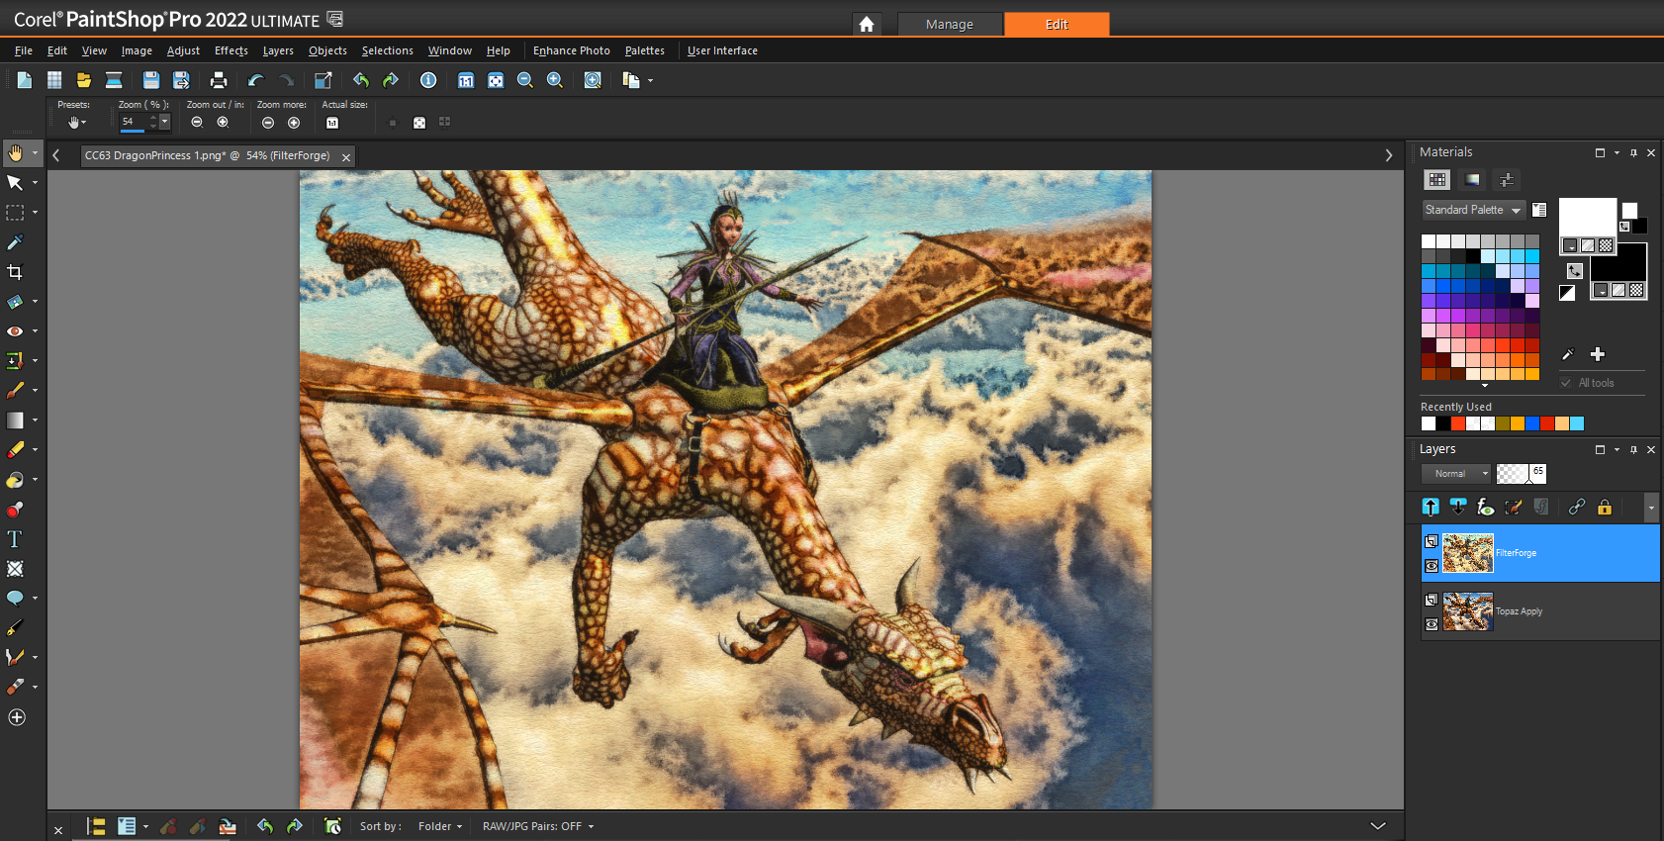Switch to the Manage tab
Image resolution: width=1664 pixels, height=841 pixels.
pos(950,24)
